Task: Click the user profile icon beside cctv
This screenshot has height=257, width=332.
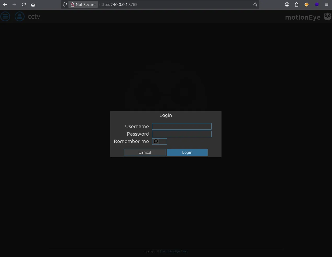Action: [x=20, y=16]
